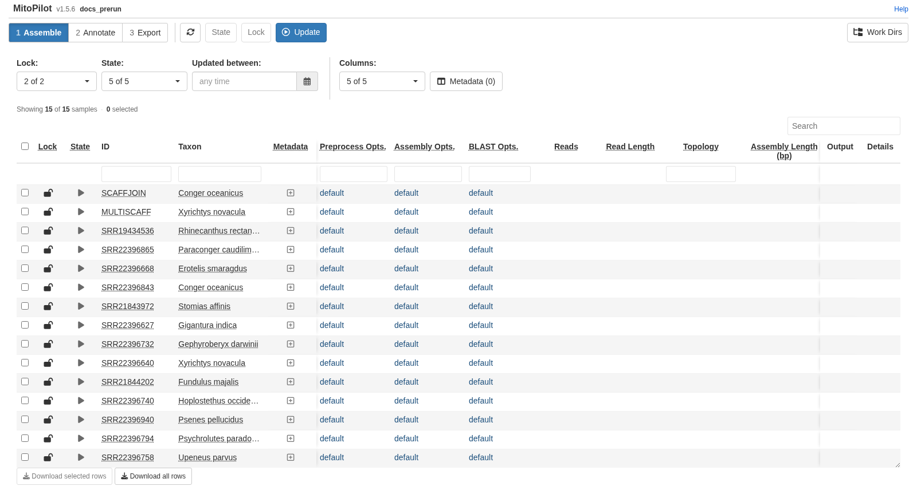Open metadata plus icon for SRR22396843
The height and width of the screenshot is (498, 917).
[291, 287]
